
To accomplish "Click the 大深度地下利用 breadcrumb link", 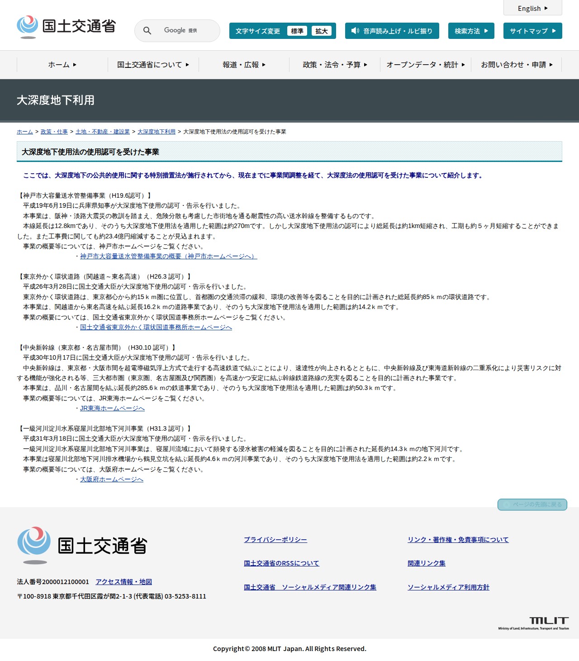I will [157, 132].
